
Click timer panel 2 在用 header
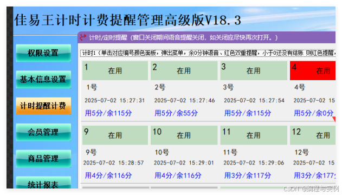point(184,70)
